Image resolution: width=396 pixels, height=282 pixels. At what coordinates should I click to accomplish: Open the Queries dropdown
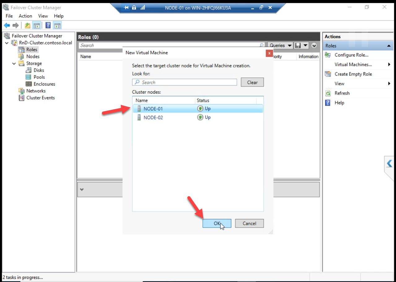[x=280, y=45]
